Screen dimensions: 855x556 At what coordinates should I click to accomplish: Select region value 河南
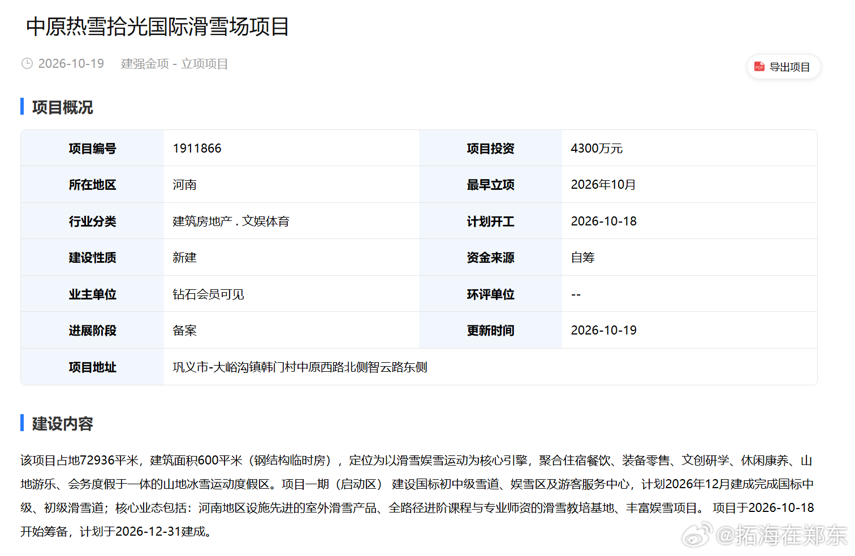click(x=184, y=185)
